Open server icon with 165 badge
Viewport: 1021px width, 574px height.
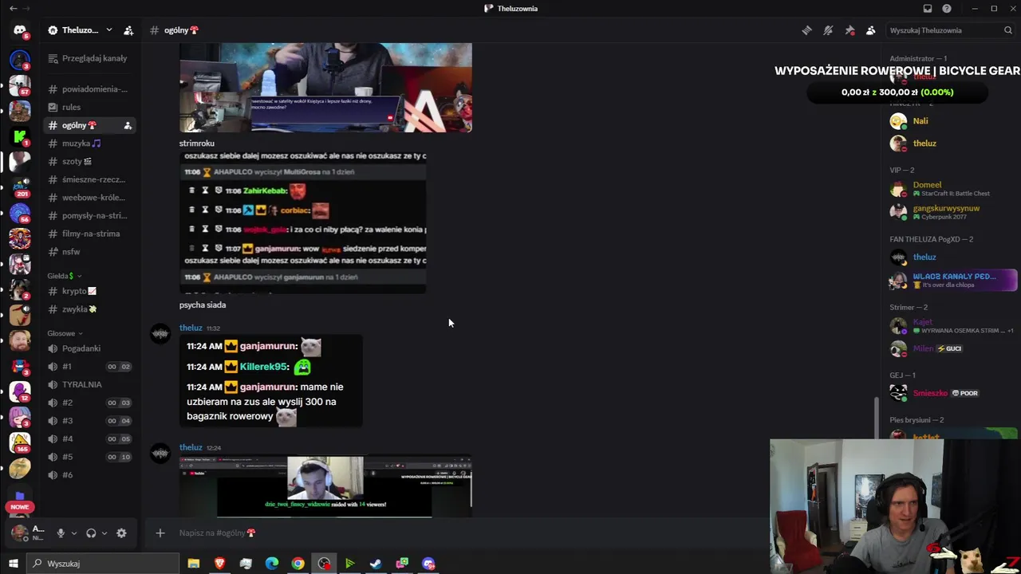20,442
